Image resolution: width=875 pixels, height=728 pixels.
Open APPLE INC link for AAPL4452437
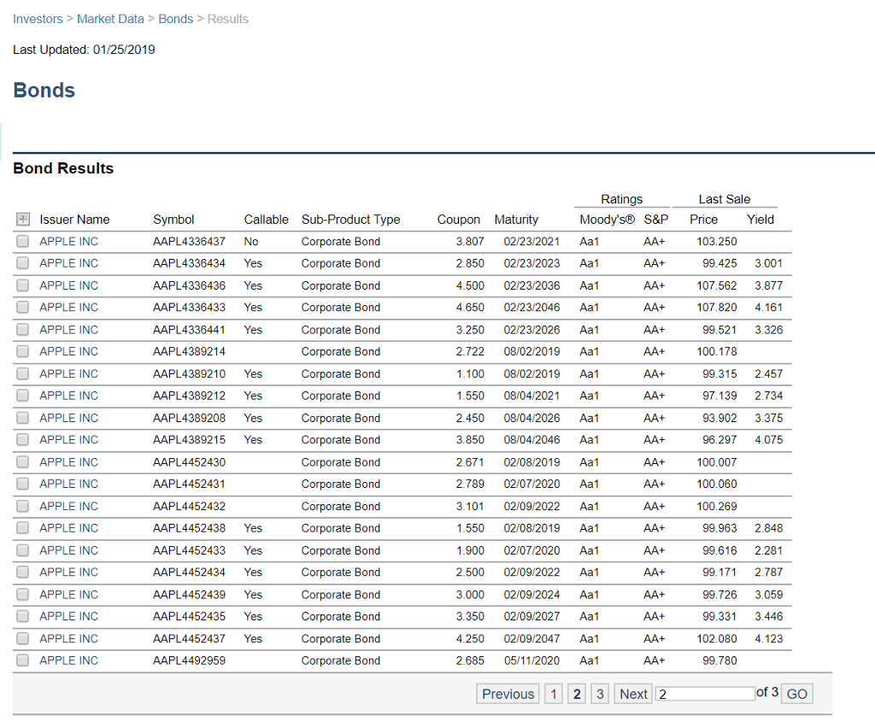[68, 639]
